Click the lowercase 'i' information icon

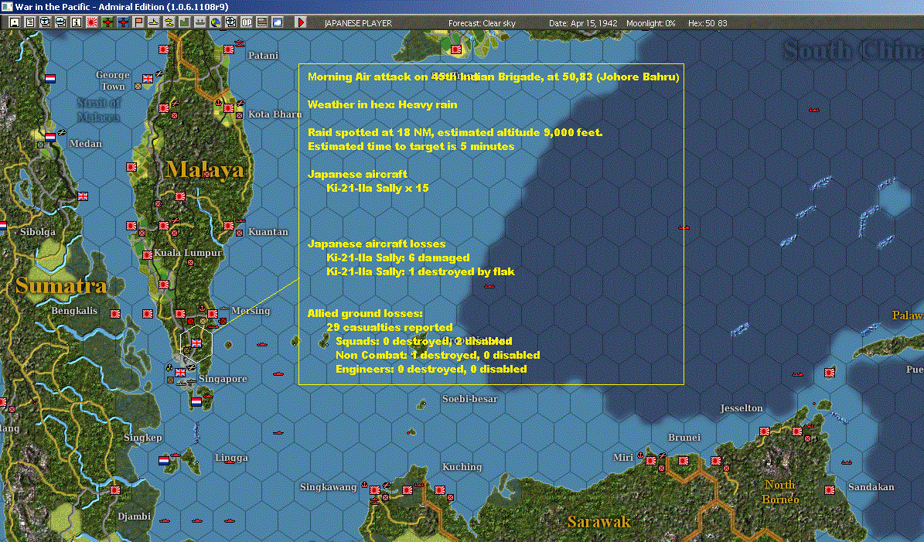(x=77, y=22)
